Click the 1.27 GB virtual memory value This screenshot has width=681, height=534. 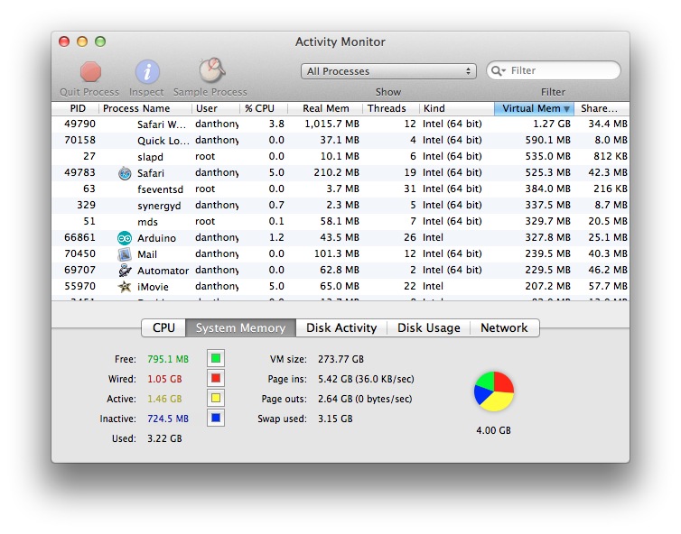(552, 124)
